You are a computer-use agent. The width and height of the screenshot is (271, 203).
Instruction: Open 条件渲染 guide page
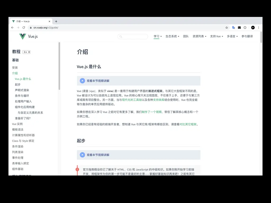18,146
